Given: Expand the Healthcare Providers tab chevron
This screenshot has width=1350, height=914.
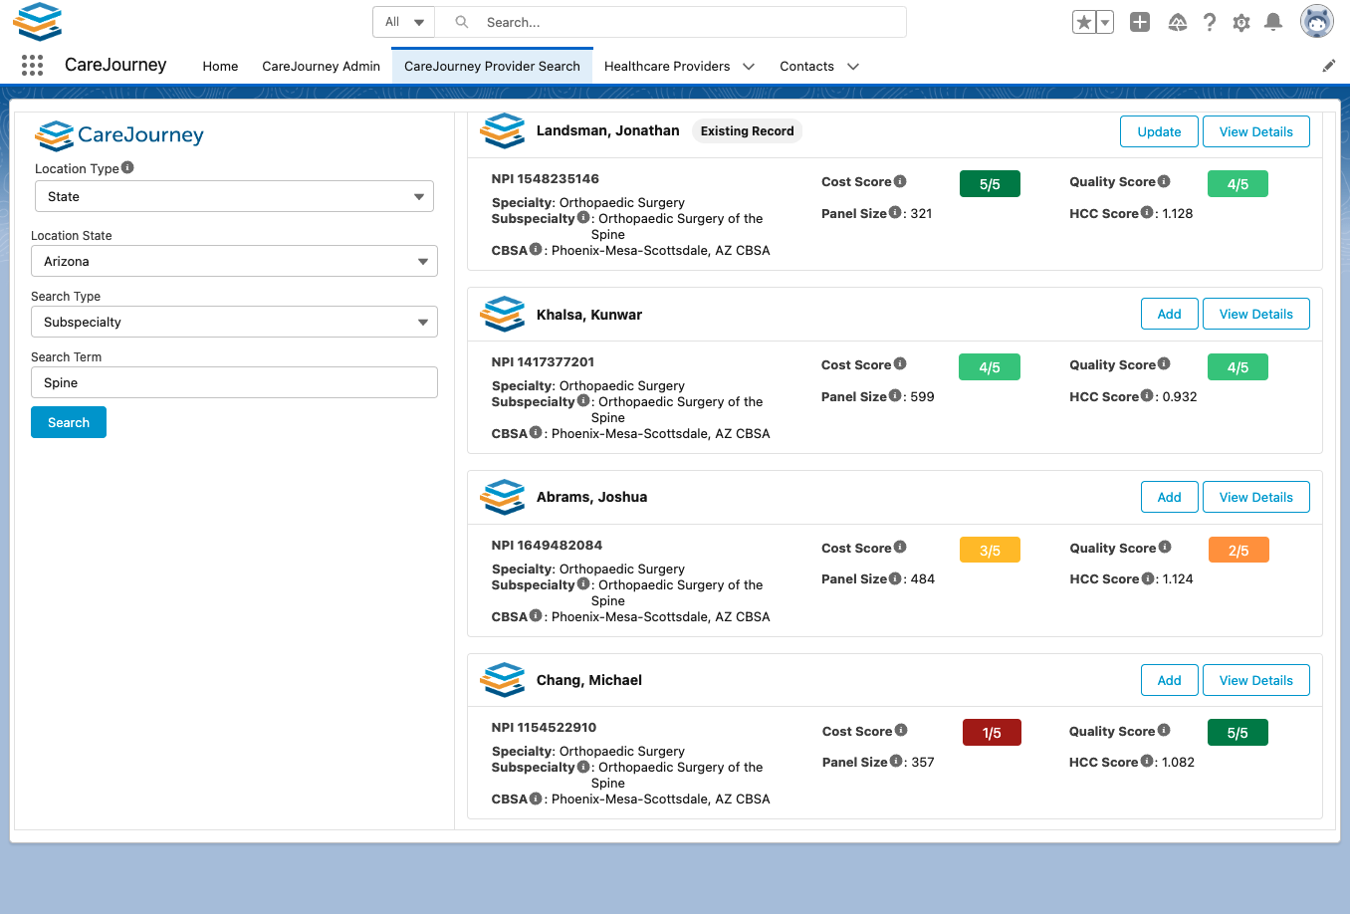Looking at the screenshot, I should click(x=749, y=67).
